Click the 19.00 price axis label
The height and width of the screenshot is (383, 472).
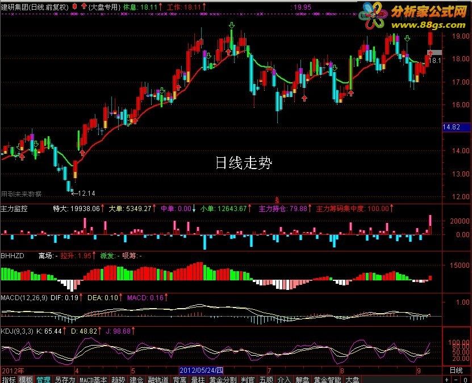(x=461, y=36)
